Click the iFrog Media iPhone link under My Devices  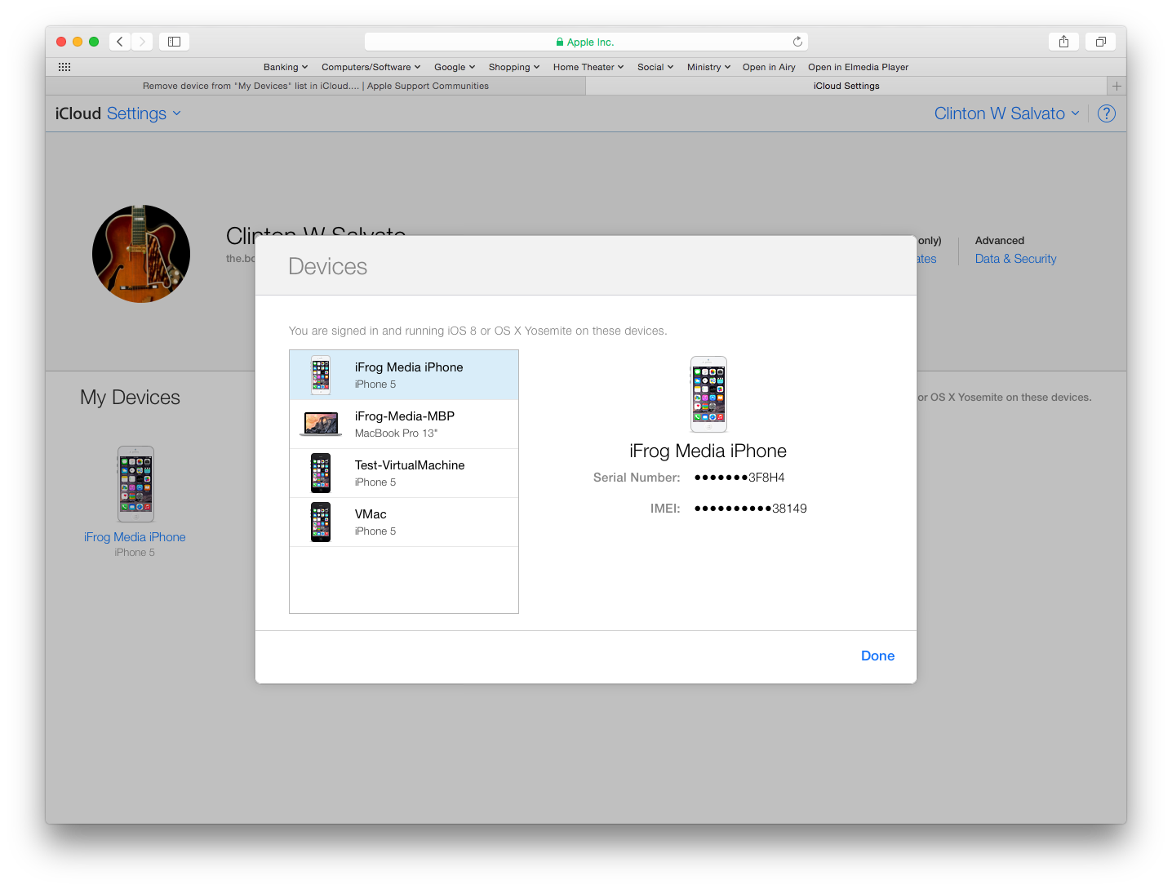point(135,537)
